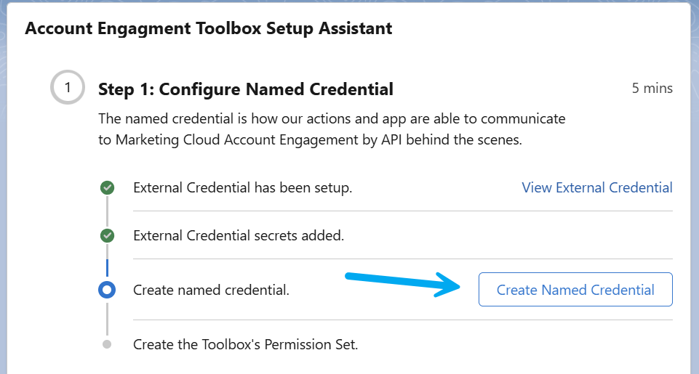
Task: Click the 5 mins time estimate label
Action: point(652,88)
